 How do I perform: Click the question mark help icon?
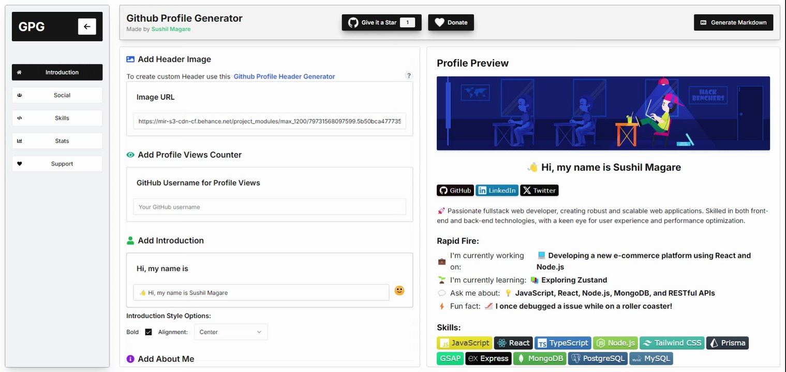[x=408, y=75]
